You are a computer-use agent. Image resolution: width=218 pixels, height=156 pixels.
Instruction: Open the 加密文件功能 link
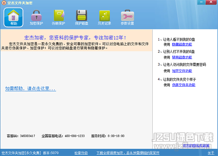coord(182,71)
